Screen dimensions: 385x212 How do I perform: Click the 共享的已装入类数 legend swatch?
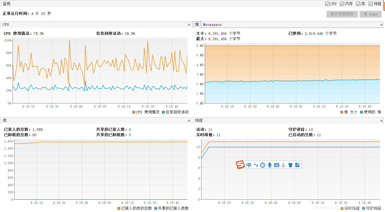pyautogui.click(x=156, y=208)
